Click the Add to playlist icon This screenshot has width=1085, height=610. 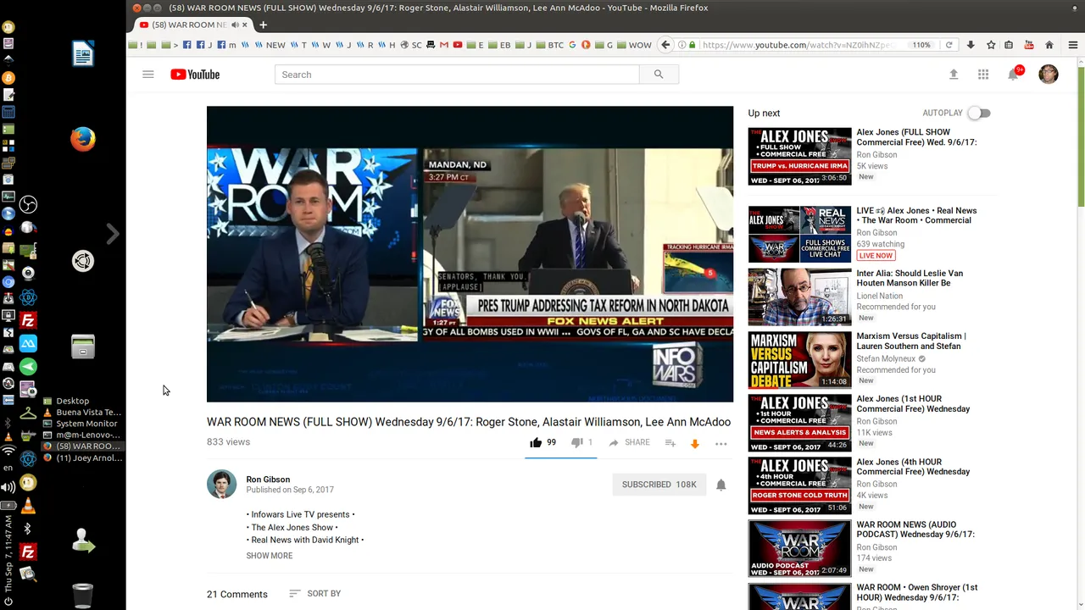[670, 443]
